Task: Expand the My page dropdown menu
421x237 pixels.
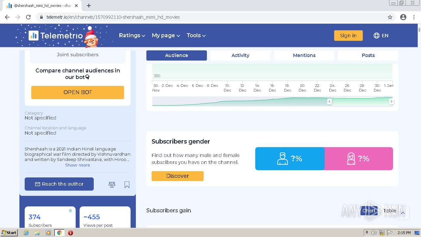Action: [166, 36]
